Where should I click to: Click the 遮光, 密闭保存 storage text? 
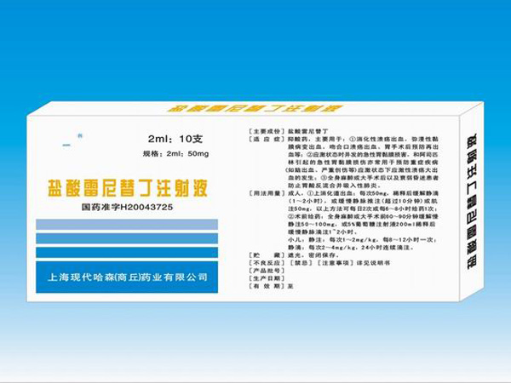313,255
